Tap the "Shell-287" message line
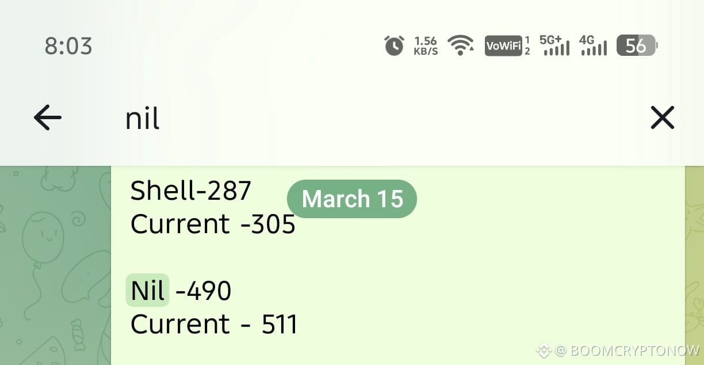 pos(191,191)
